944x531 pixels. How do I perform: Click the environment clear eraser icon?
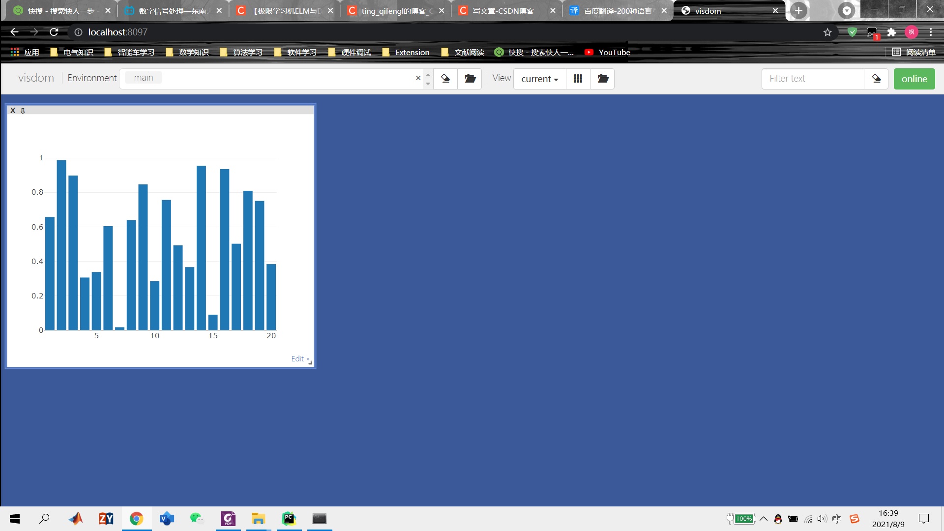(445, 79)
